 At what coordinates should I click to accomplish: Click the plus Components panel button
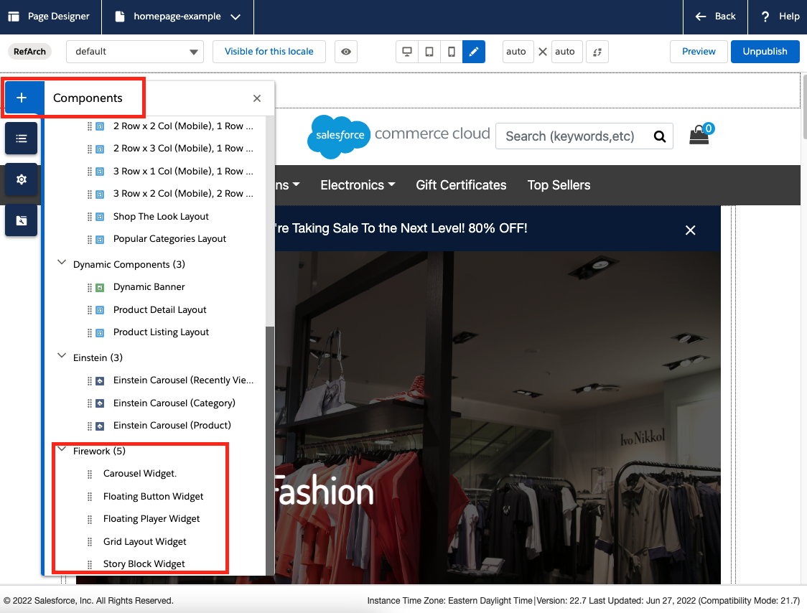pyautogui.click(x=22, y=98)
